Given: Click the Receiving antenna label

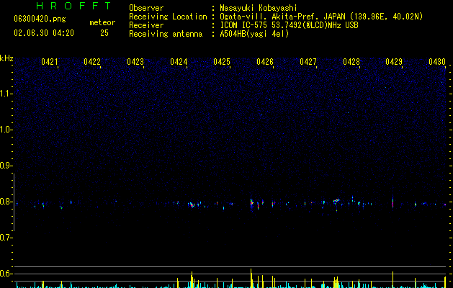Looking at the screenshot, I should point(166,34).
